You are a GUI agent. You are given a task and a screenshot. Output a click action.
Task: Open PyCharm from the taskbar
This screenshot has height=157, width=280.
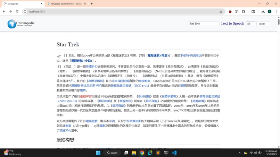coord(150,153)
